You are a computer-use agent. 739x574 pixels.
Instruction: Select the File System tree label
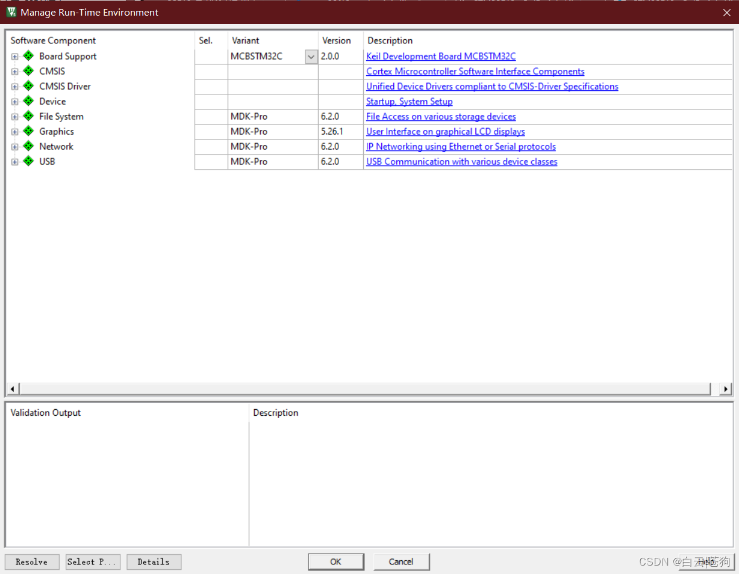pyautogui.click(x=61, y=117)
